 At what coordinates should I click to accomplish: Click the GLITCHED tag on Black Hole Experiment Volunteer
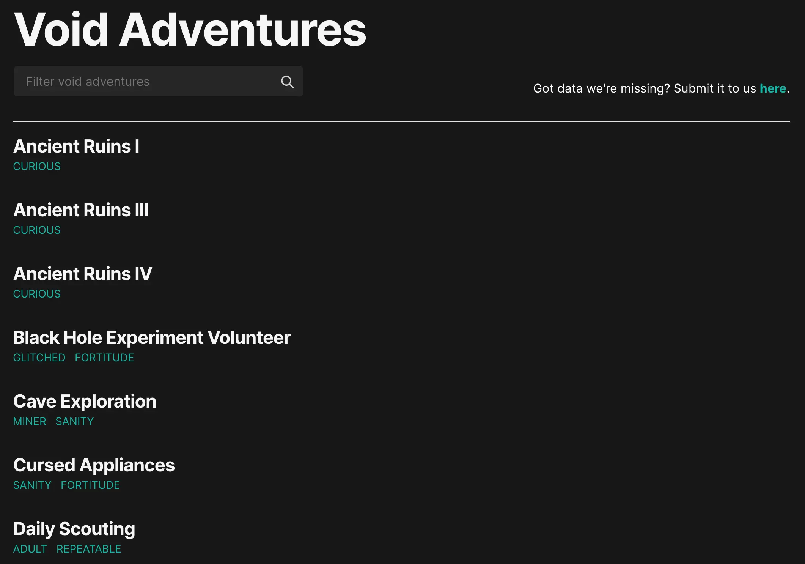point(39,357)
